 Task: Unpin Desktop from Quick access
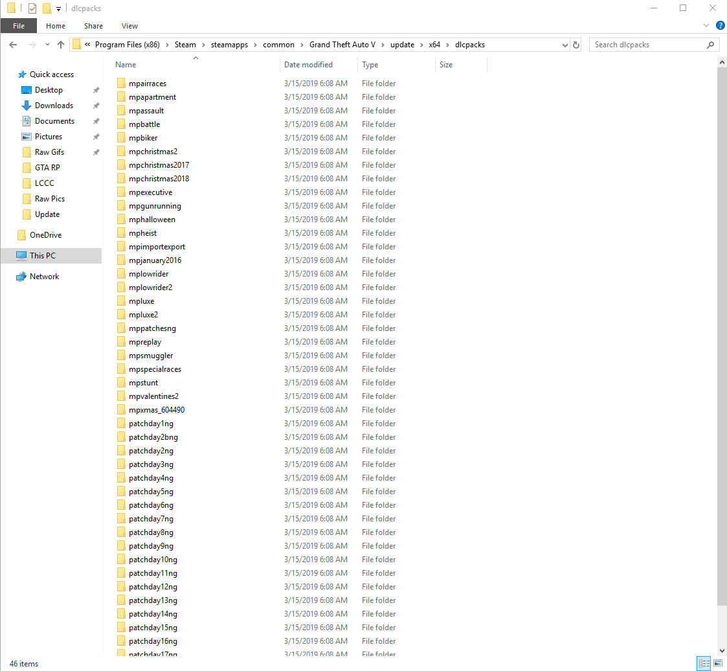click(x=96, y=90)
